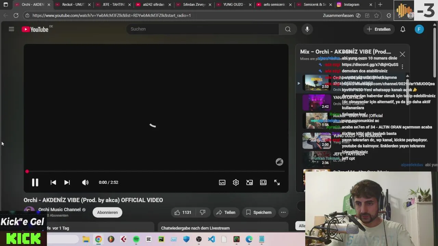The width and height of the screenshot is (438, 246).
Task: Switch to the Sıfırdan Zirveye browser tab
Action: click(x=194, y=5)
